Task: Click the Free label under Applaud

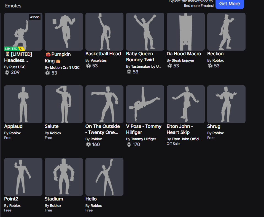Action: (x=8, y=138)
